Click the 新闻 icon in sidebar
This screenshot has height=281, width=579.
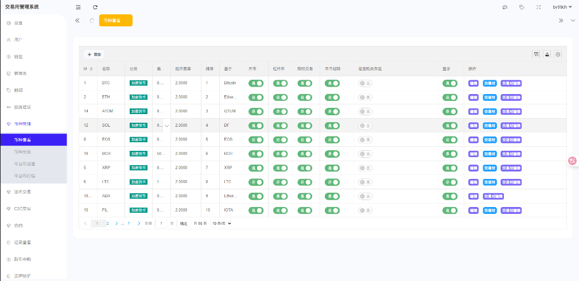[9, 90]
